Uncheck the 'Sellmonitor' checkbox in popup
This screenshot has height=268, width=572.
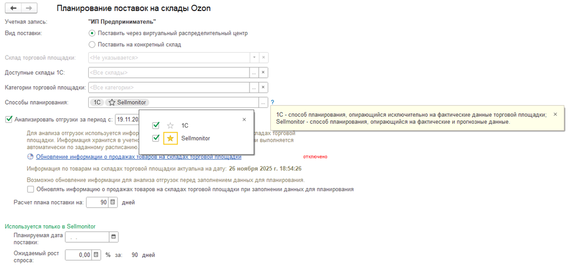pos(156,138)
